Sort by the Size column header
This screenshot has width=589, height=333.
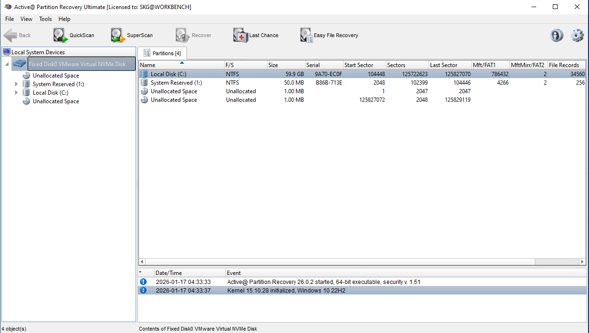(x=286, y=65)
